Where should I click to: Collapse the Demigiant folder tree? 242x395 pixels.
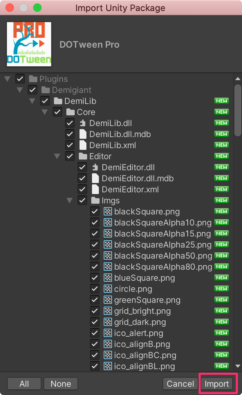(x=20, y=90)
